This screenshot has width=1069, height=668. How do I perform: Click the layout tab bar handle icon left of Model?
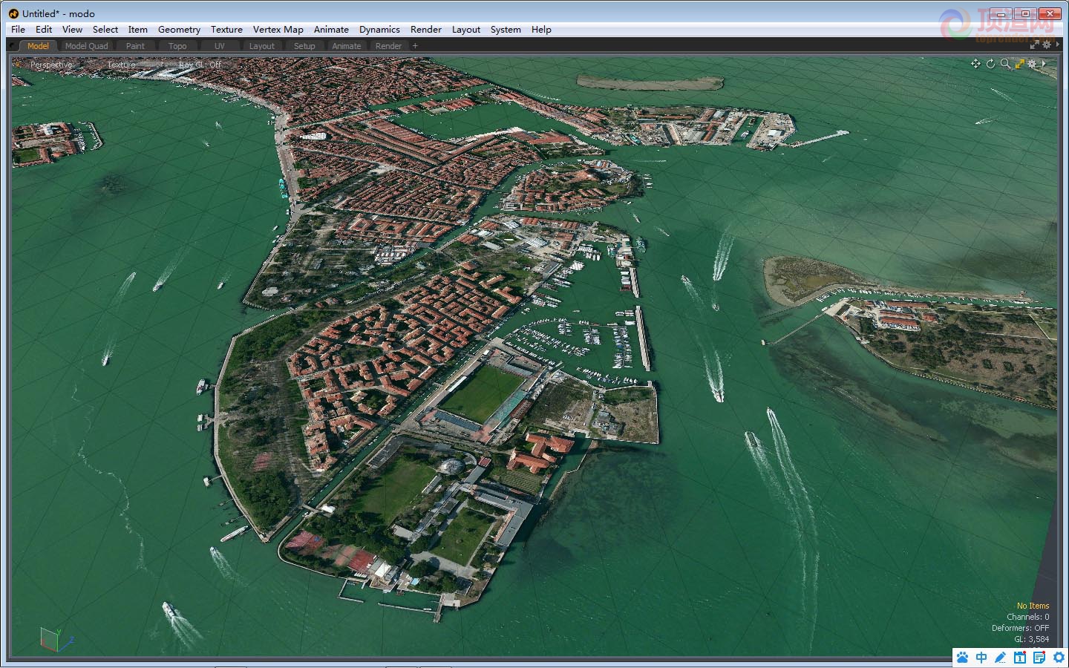(12, 46)
